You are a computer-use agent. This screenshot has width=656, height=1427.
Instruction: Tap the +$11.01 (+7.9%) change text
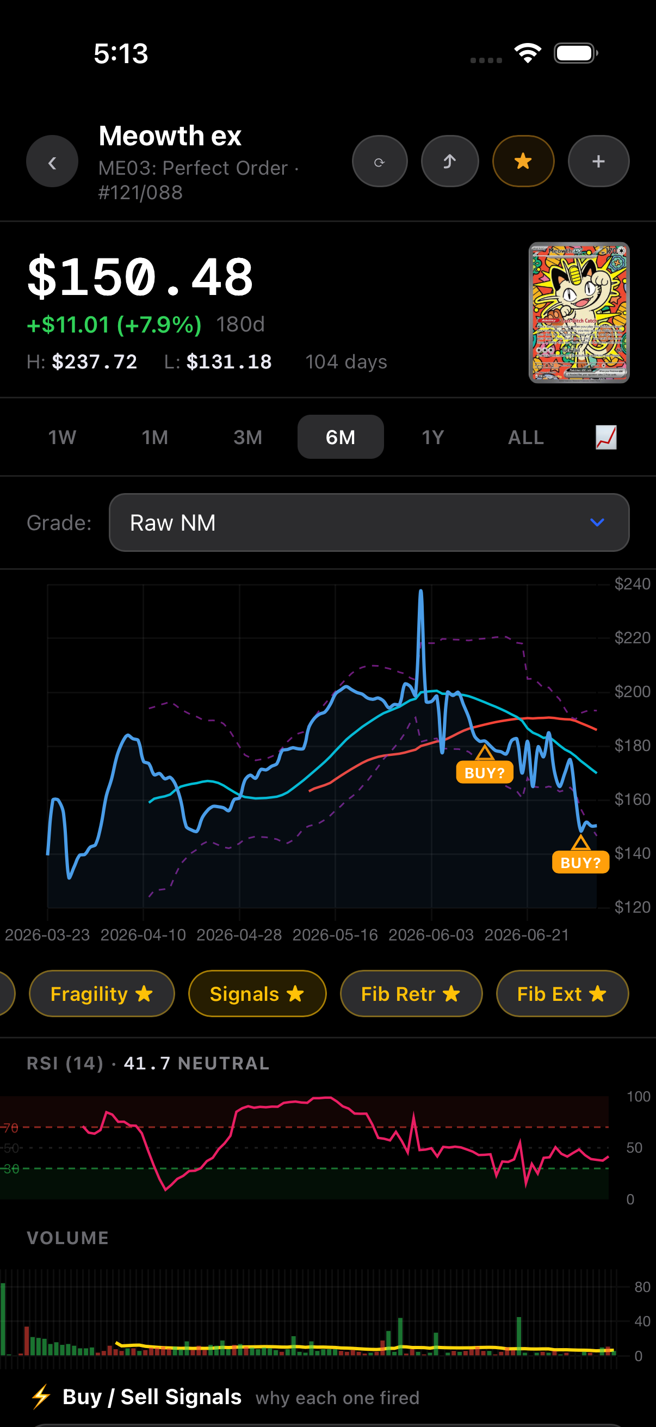[x=115, y=324]
